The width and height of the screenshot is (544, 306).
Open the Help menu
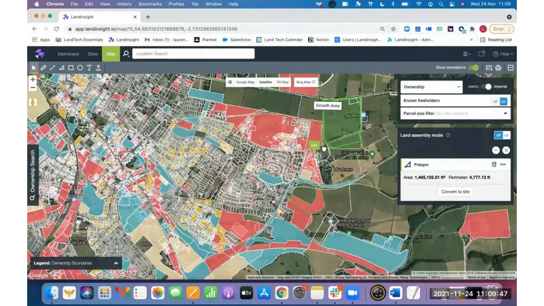[x=503, y=54]
